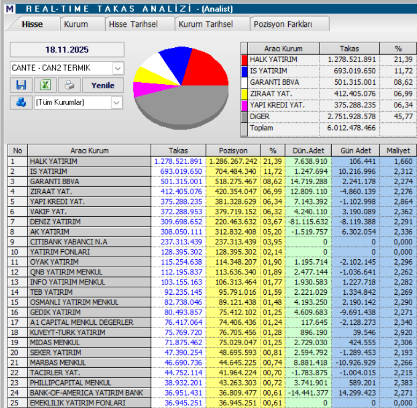Click the blue floppy disk save icon
The width and height of the screenshot is (417, 408).
21,85
